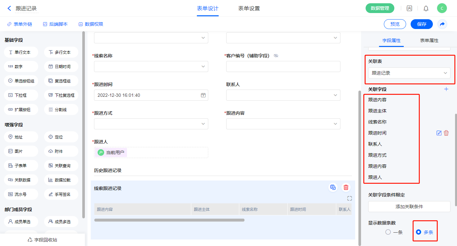Select the 一条 radio option
457x246 pixels.
pos(388,232)
